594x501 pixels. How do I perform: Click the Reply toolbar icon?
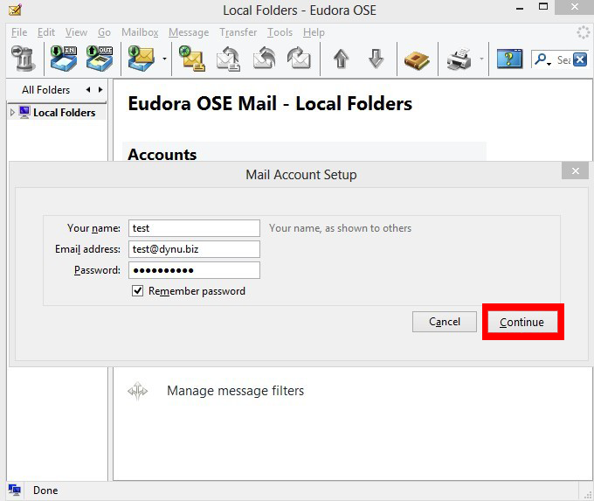228,59
